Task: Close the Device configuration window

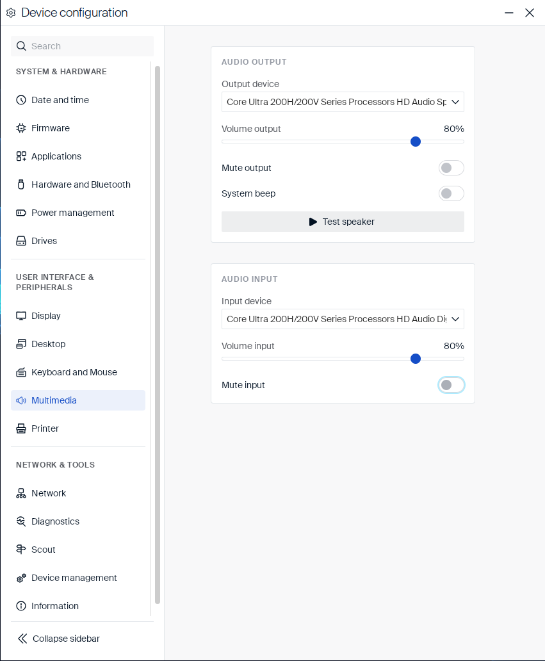Action: pyautogui.click(x=530, y=13)
